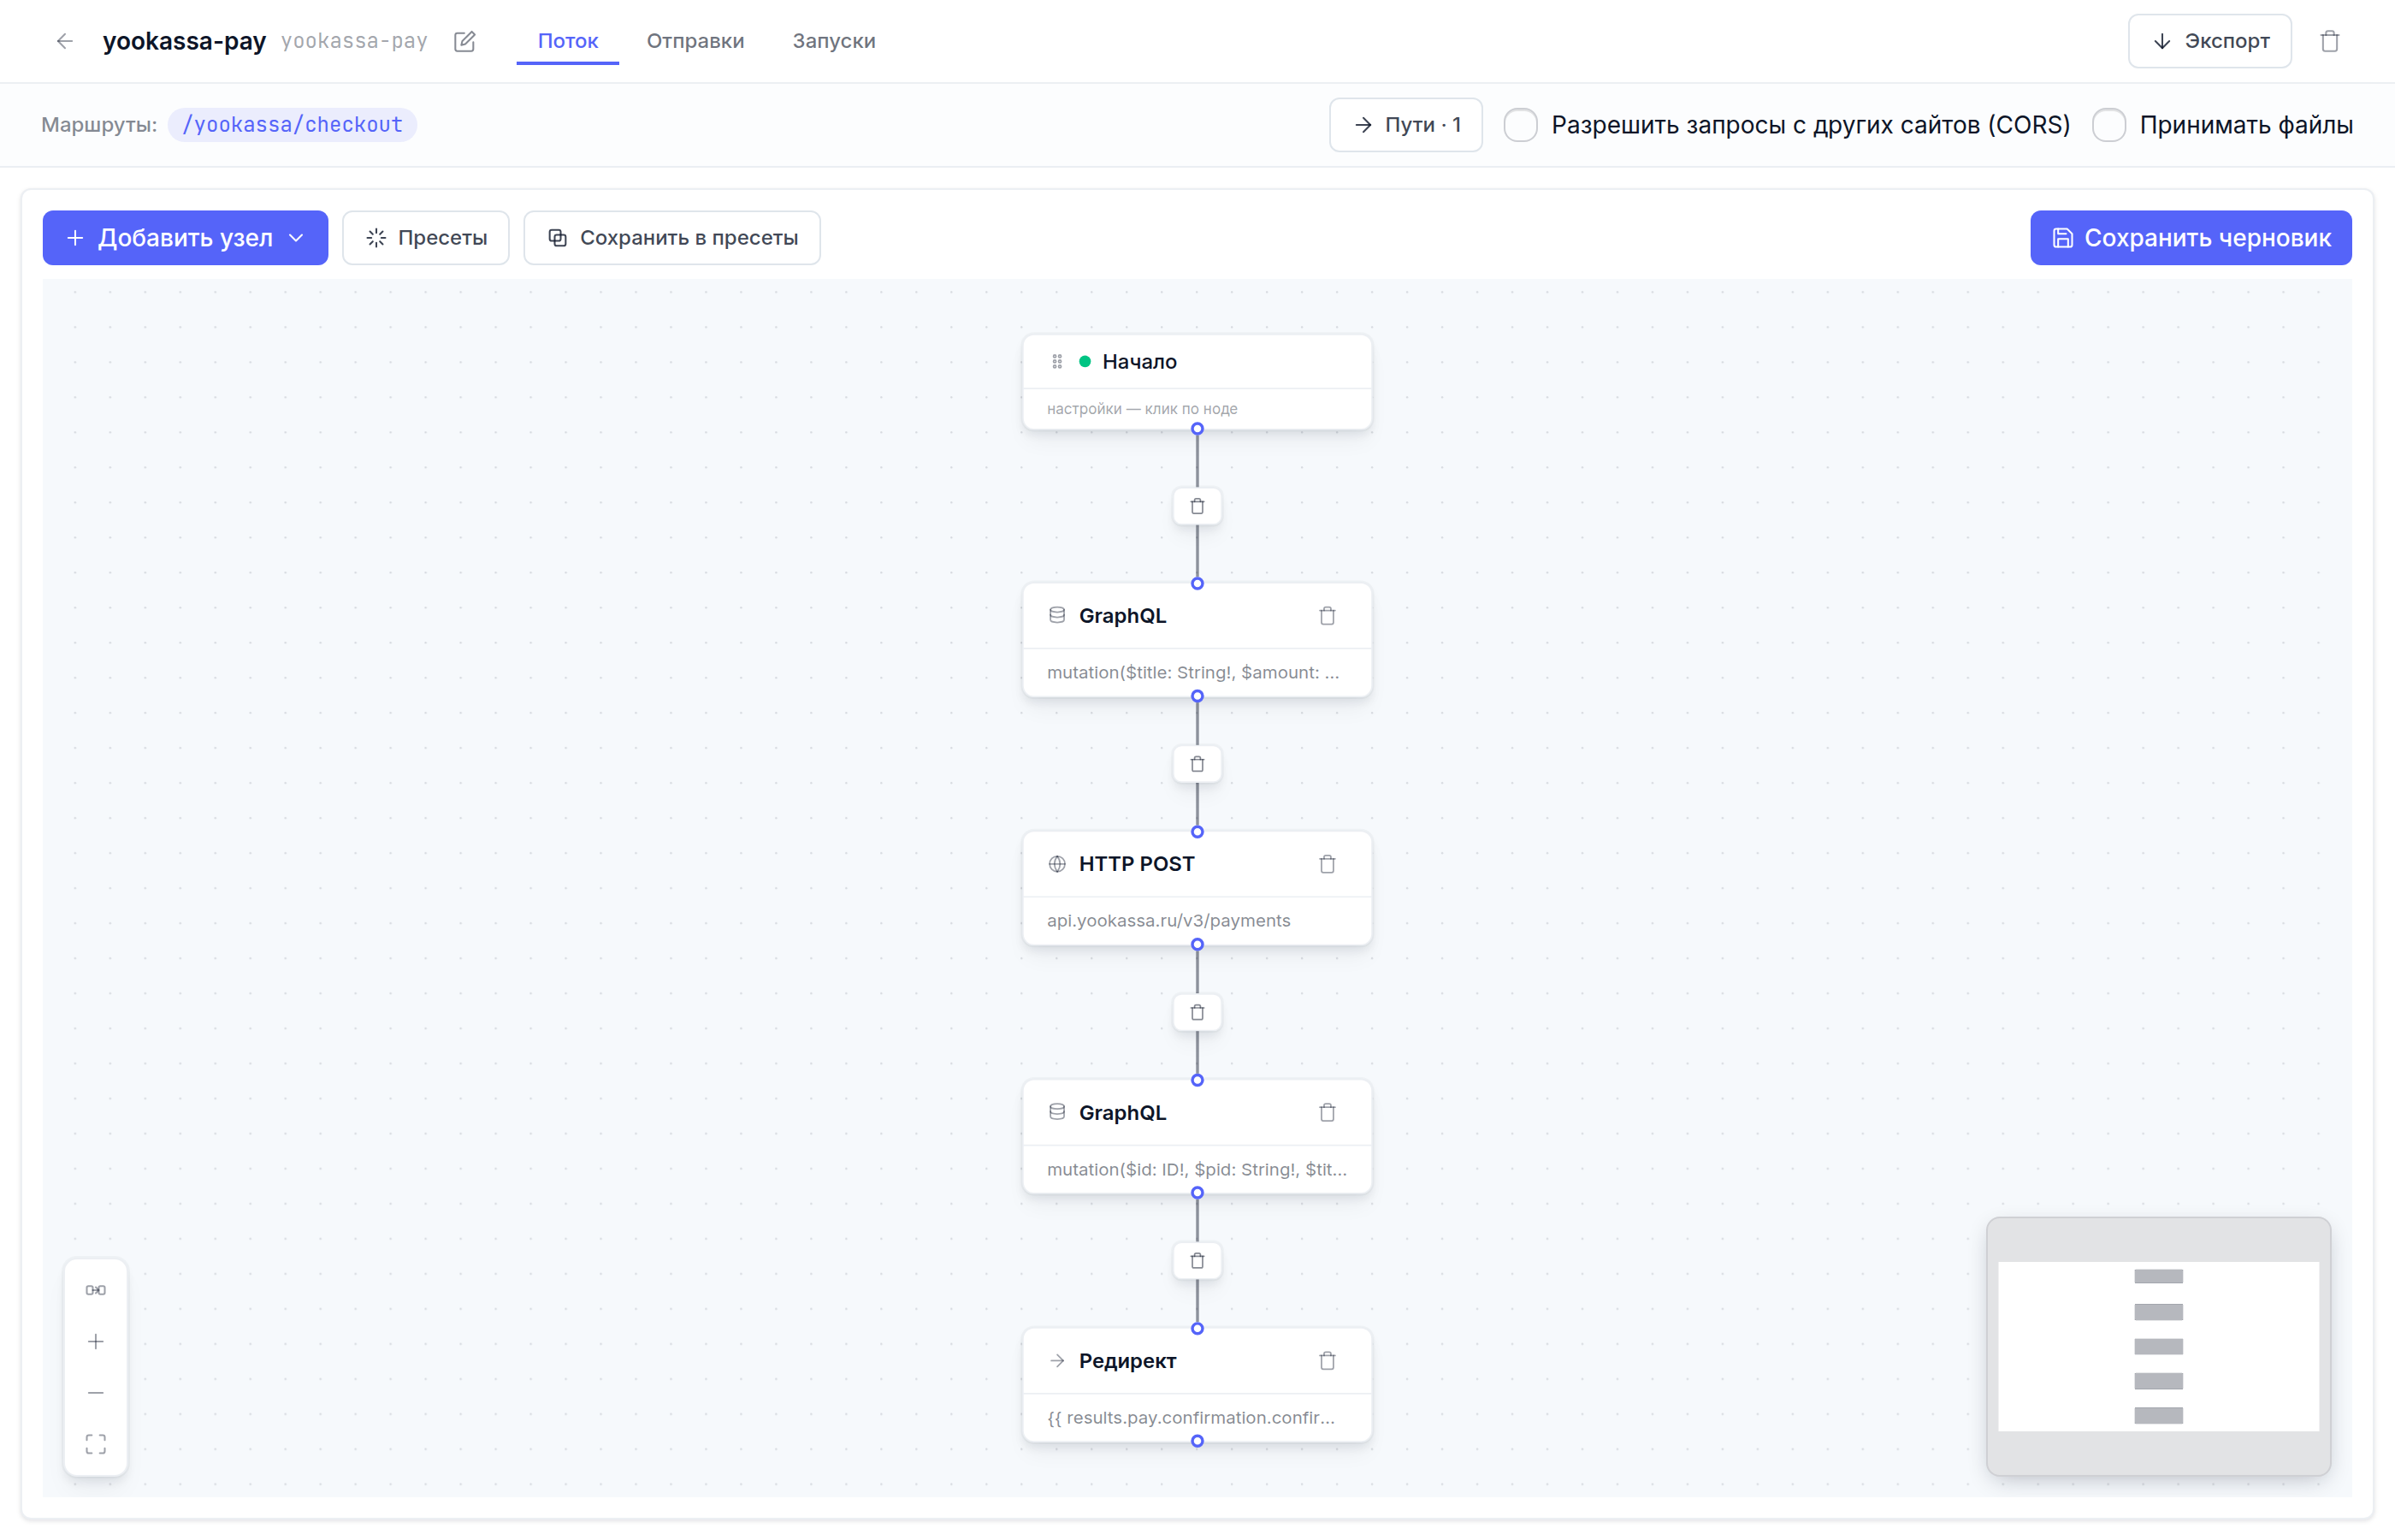
Task: Click the Экспорт button
Action: click(x=2209, y=41)
